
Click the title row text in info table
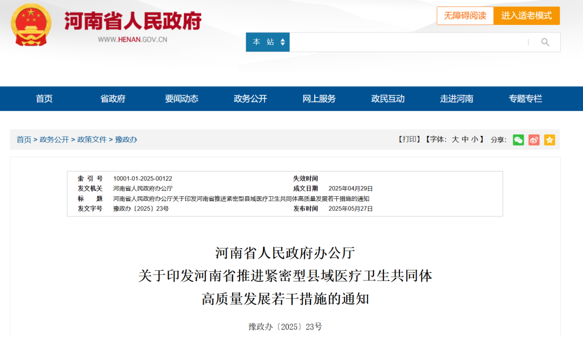coord(241,199)
